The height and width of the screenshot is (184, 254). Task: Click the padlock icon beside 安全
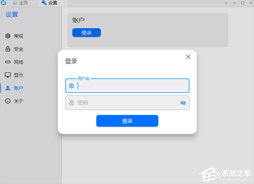[8, 49]
